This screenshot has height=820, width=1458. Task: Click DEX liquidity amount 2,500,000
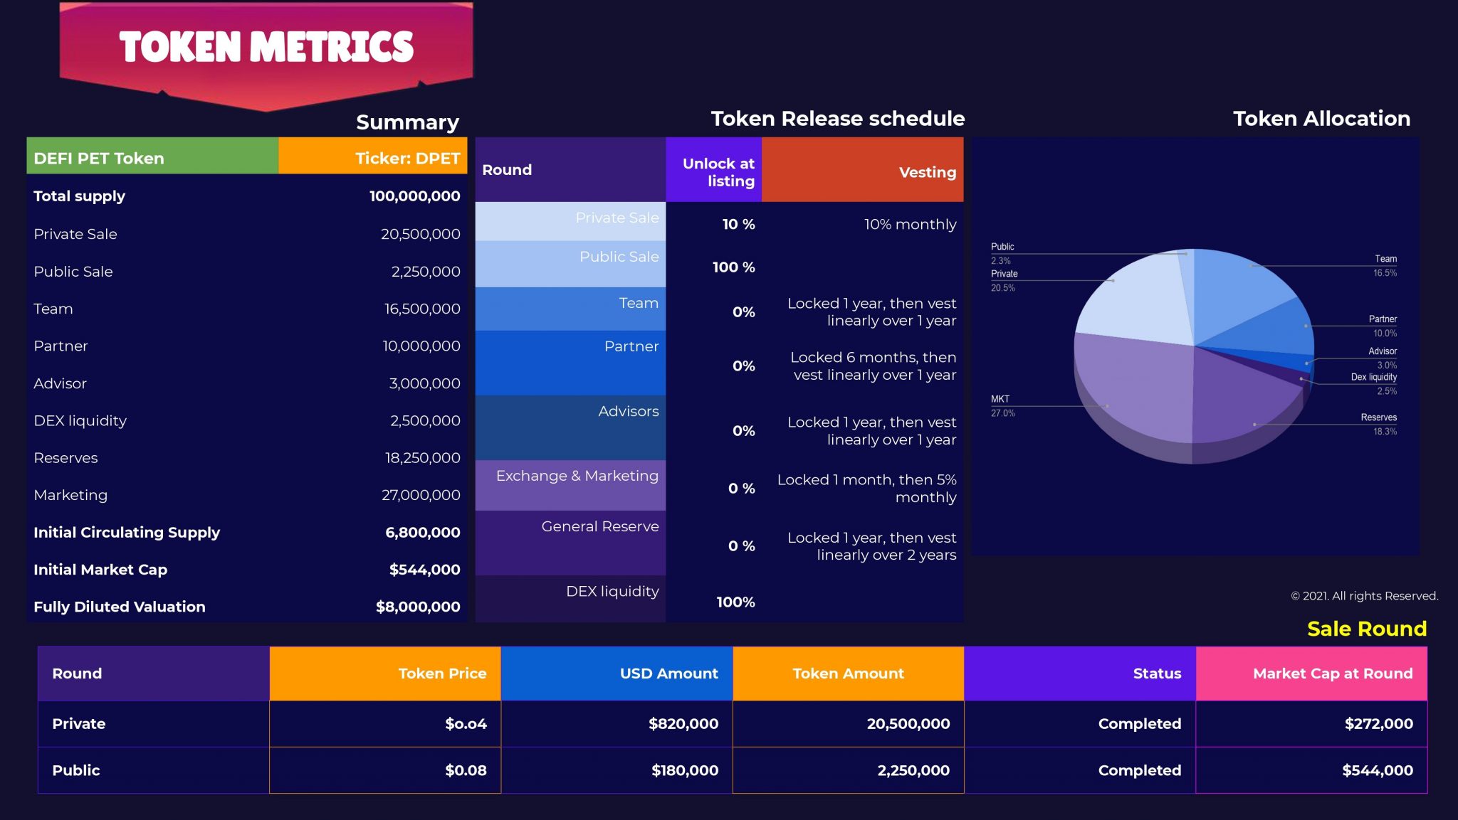click(x=425, y=421)
